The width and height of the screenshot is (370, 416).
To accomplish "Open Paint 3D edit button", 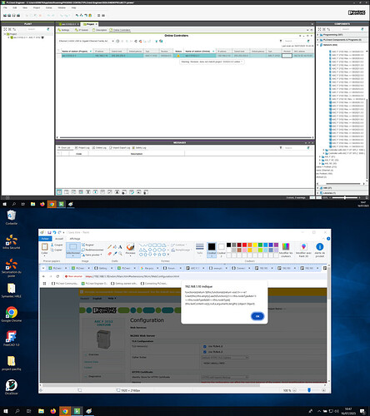I will pos(303,250).
